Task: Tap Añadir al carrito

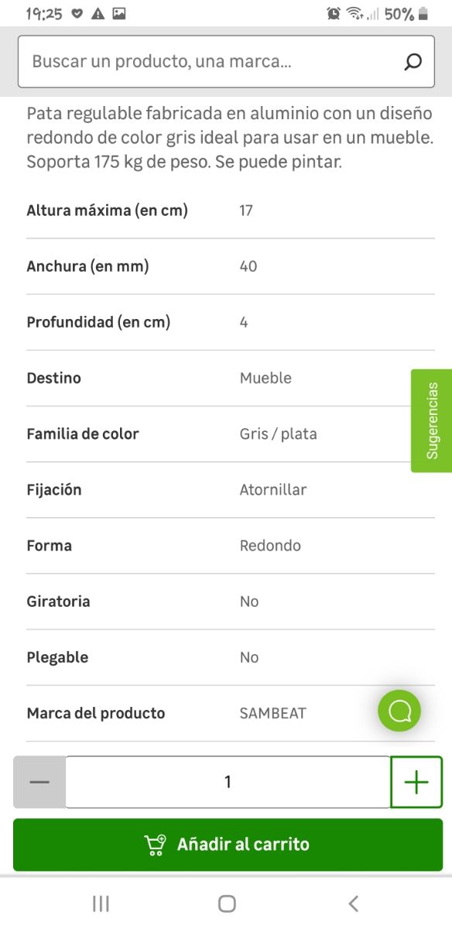Action: [x=226, y=845]
